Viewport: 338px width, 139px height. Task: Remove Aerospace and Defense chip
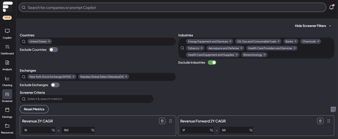241,48
